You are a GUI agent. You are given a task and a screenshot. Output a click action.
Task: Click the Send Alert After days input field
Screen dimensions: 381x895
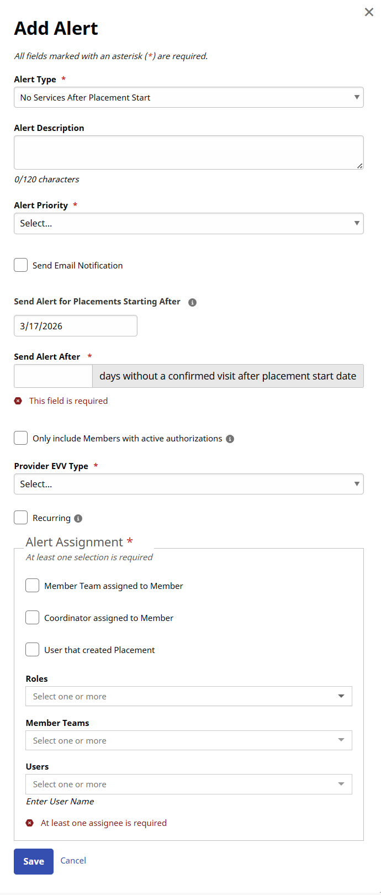pos(53,375)
